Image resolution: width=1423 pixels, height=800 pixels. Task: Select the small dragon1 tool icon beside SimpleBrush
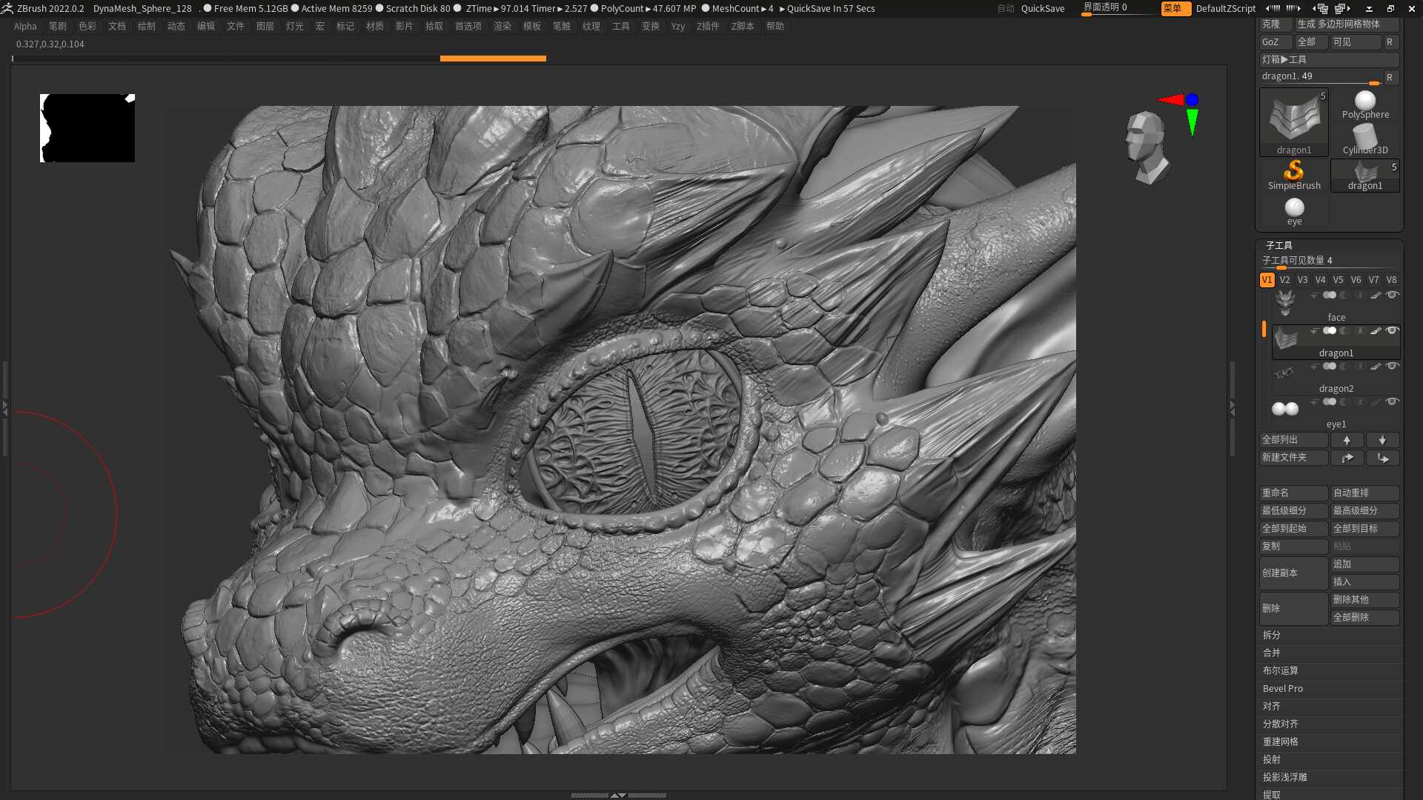1365,176
